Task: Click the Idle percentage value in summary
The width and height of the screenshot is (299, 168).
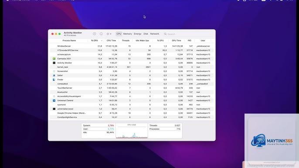Action: pos(110,132)
